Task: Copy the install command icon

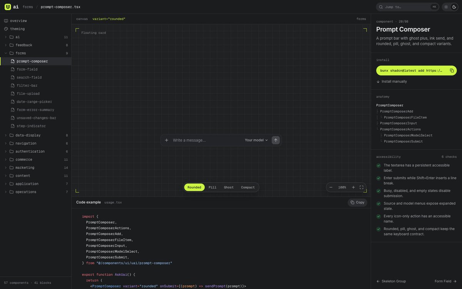Action: [x=452, y=71]
